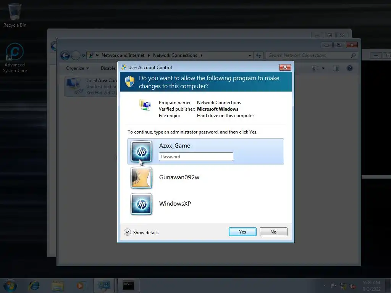The image size is (391, 293).
Task: Open the view options dropdown arrow
Action: point(323,68)
